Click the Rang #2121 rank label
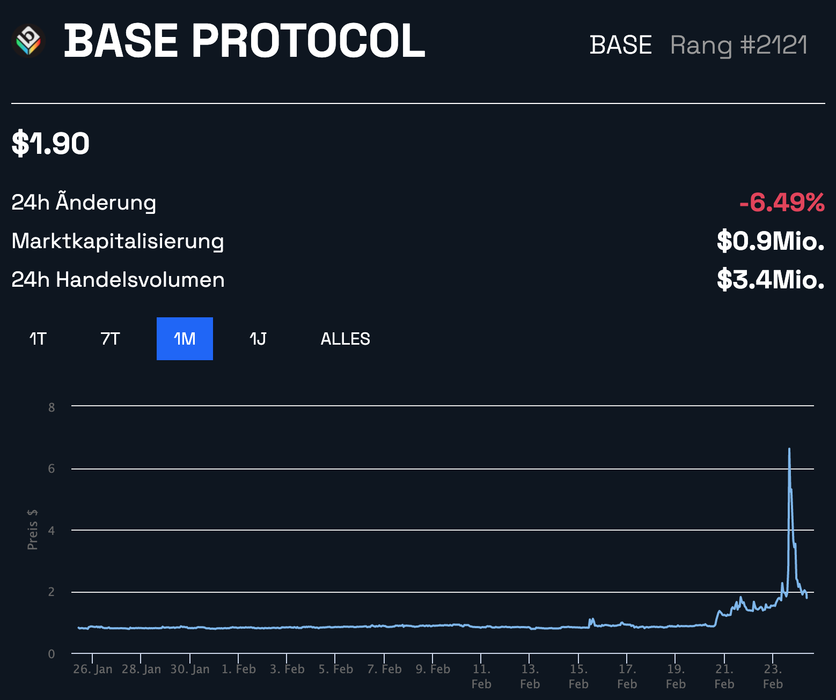The height and width of the screenshot is (700, 836). [738, 45]
